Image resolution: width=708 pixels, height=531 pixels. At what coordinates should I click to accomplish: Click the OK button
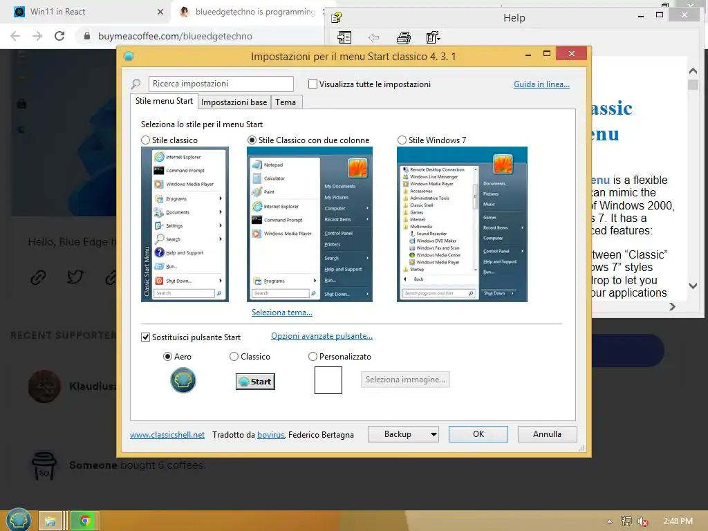478,434
